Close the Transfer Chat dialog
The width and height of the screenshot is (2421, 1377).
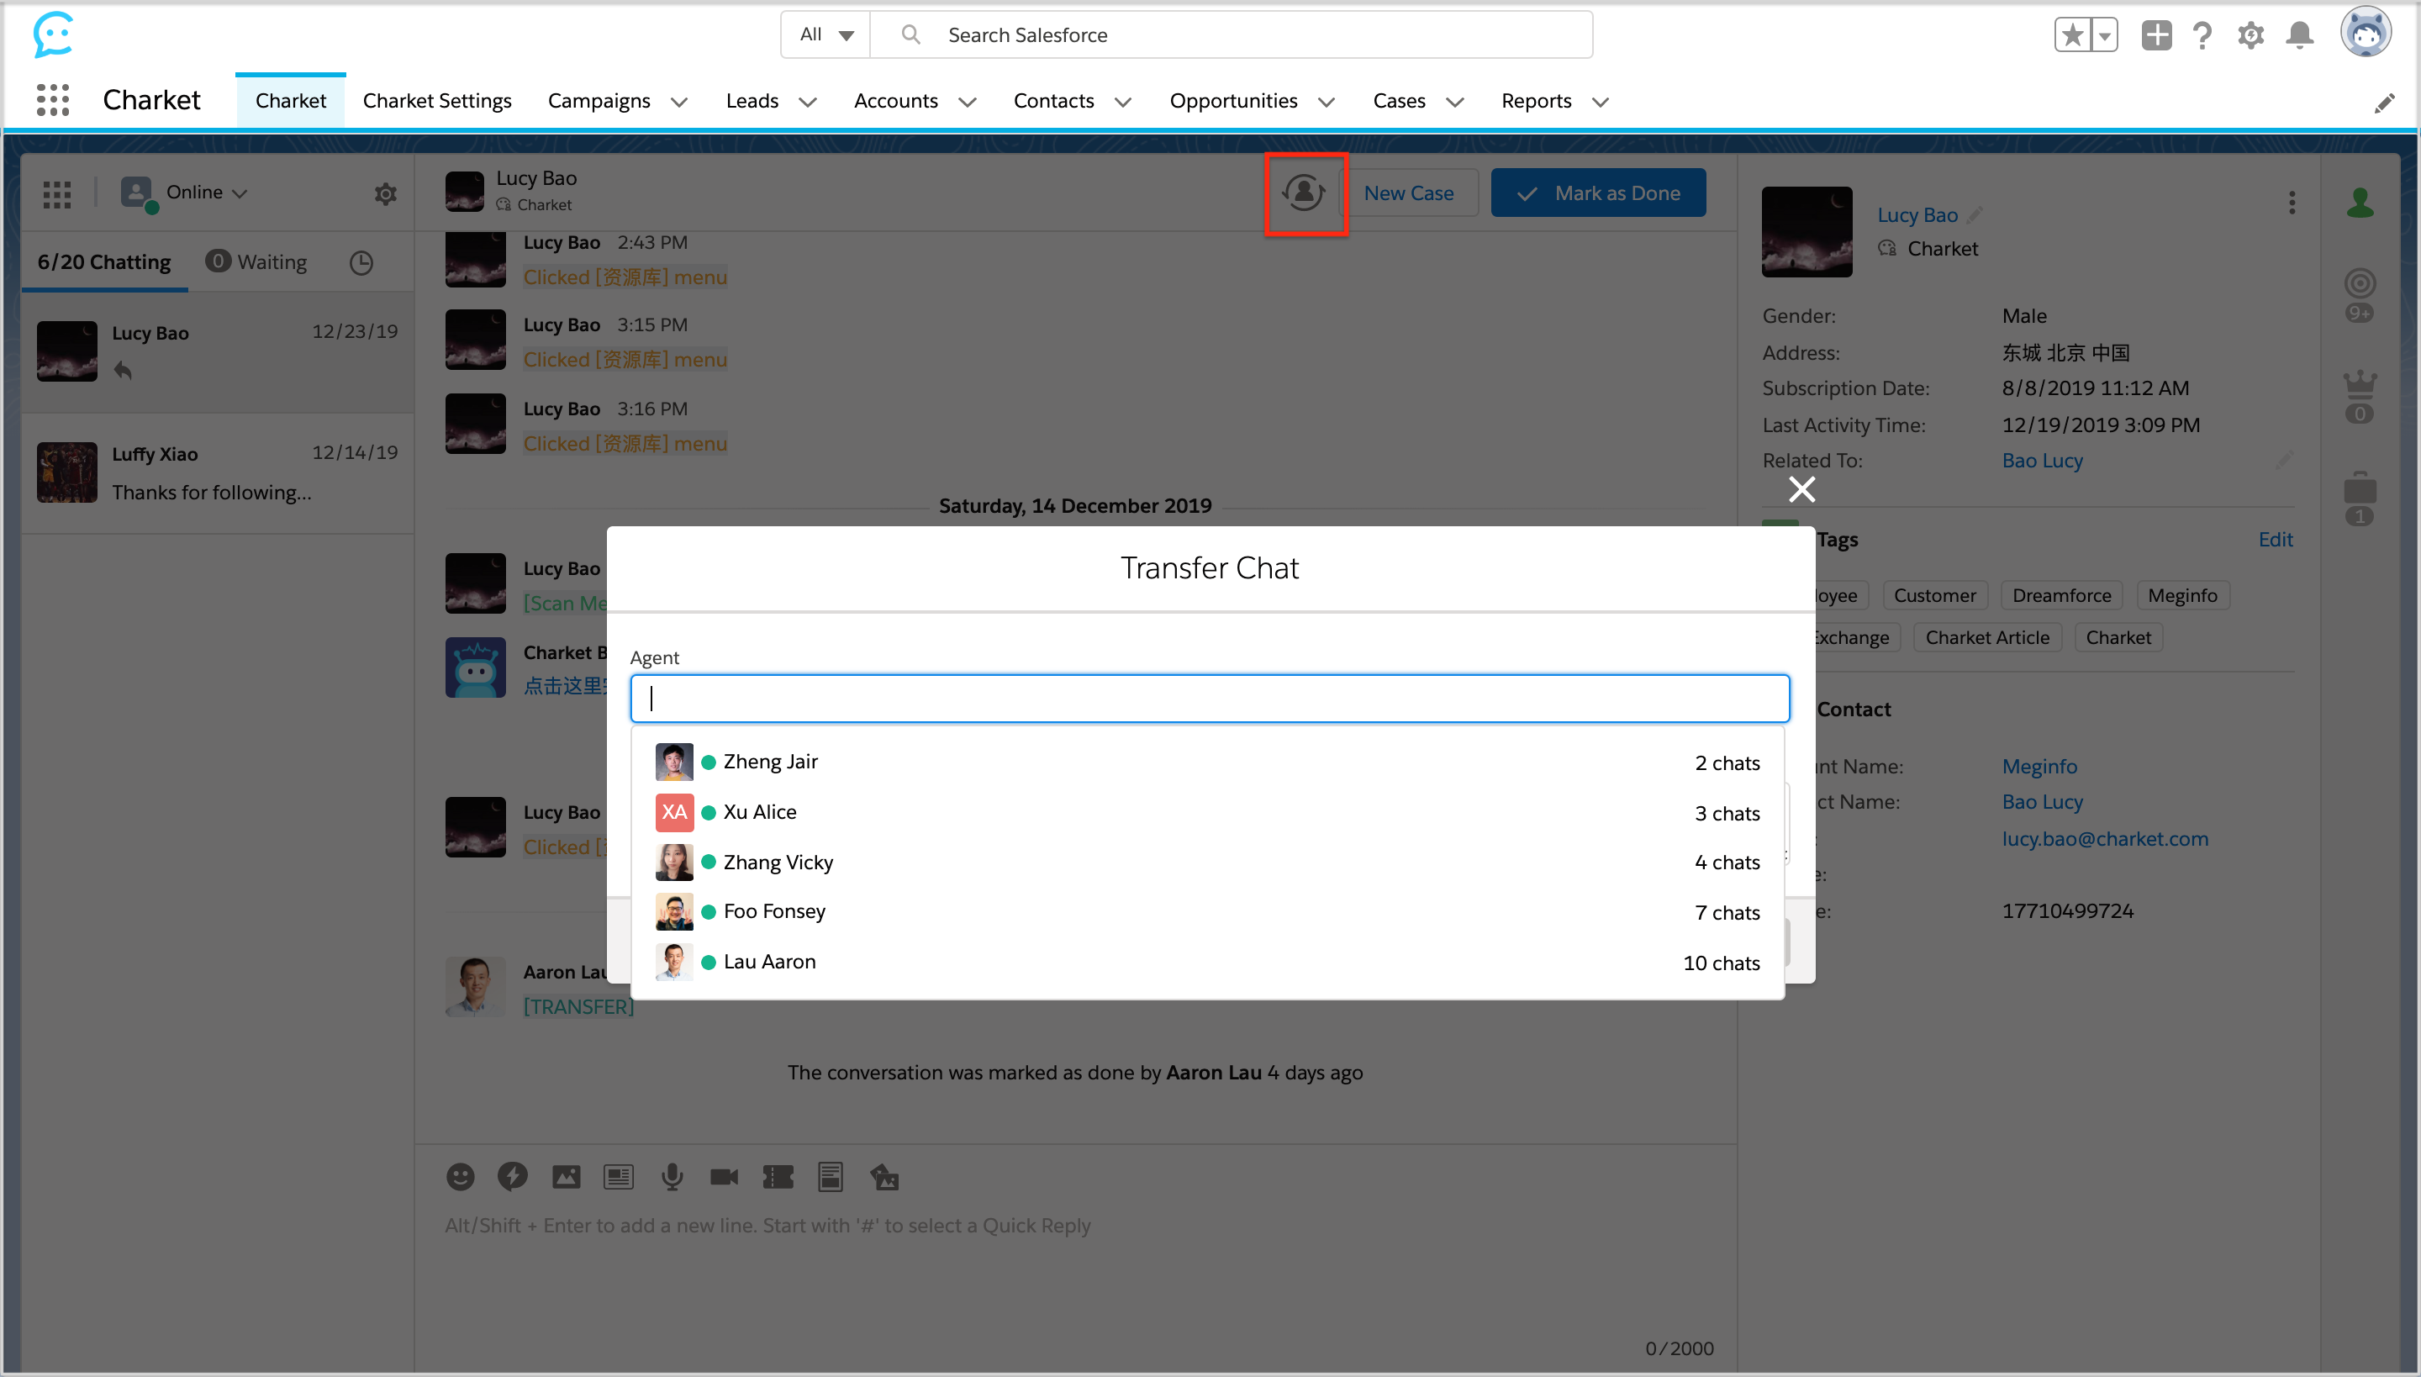tap(1801, 489)
